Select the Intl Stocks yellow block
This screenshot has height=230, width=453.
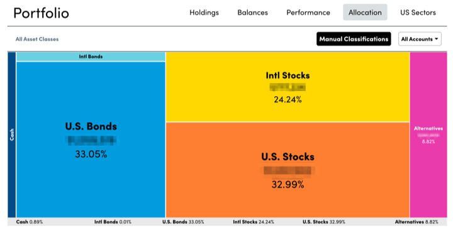288,87
